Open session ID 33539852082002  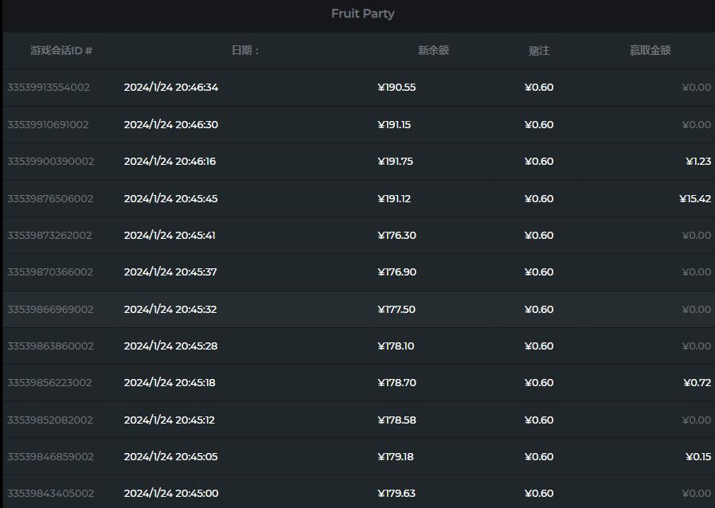50,420
